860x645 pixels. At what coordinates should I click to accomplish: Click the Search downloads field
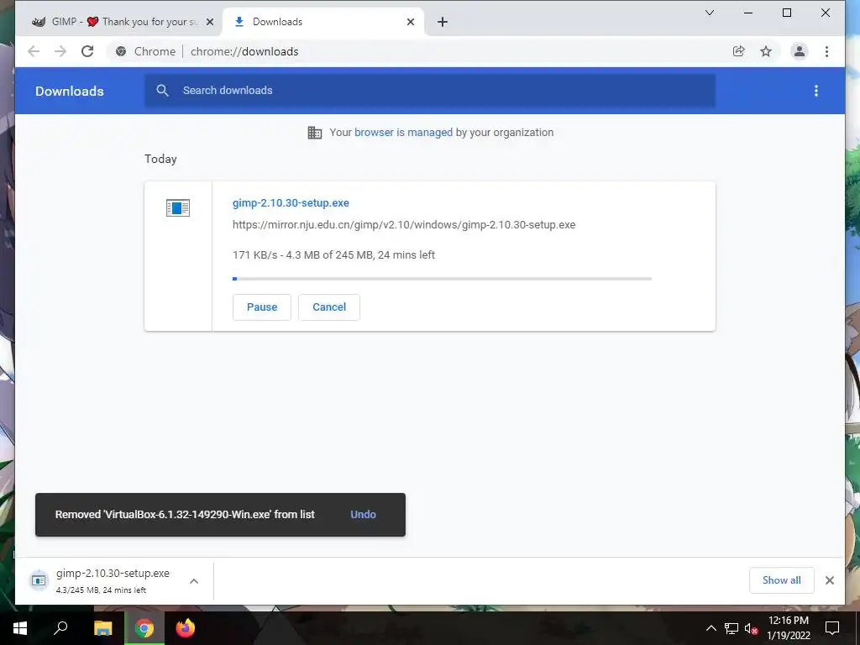(430, 91)
